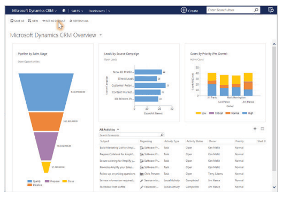282x197 pixels.
Task: Click Direct Leads bar
Action: pos(146,79)
